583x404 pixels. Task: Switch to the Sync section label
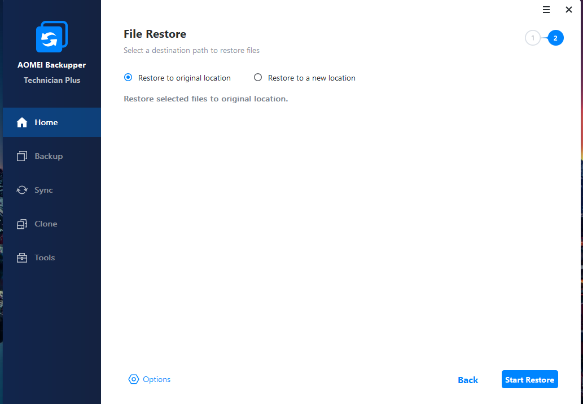[43, 190]
